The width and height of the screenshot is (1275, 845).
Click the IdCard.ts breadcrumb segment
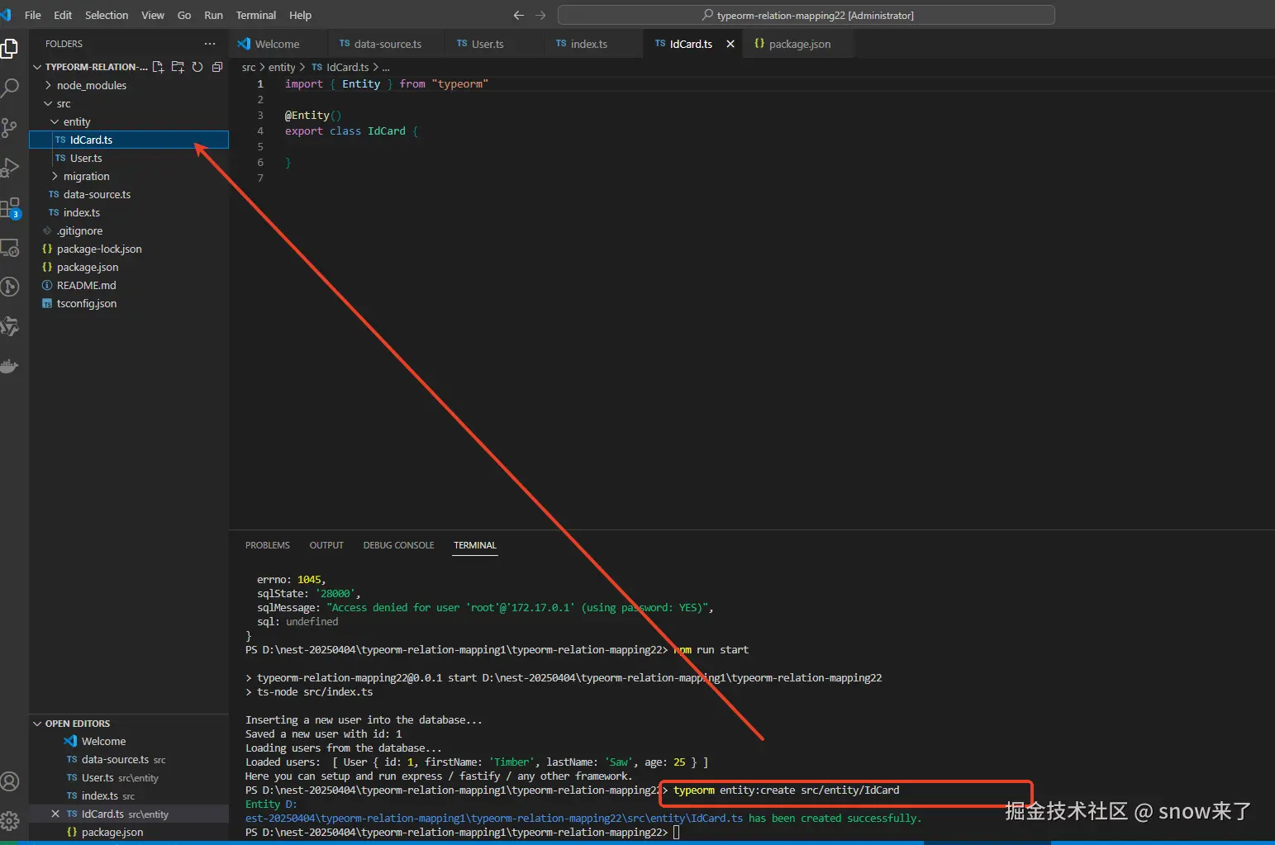tap(340, 67)
